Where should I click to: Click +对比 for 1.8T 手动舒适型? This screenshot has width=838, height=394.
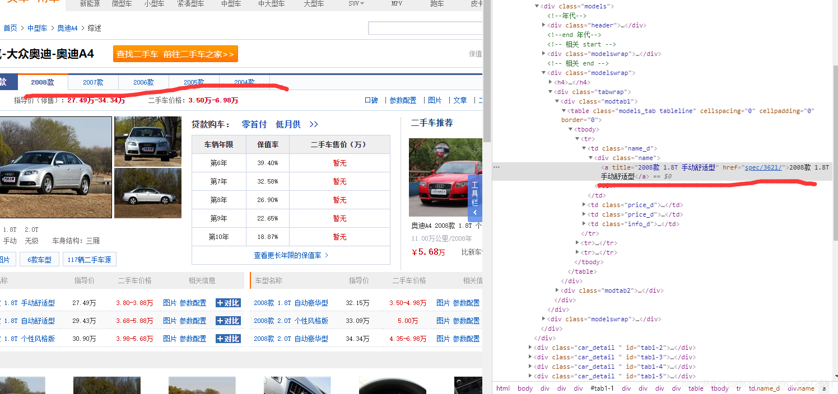tap(228, 303)
